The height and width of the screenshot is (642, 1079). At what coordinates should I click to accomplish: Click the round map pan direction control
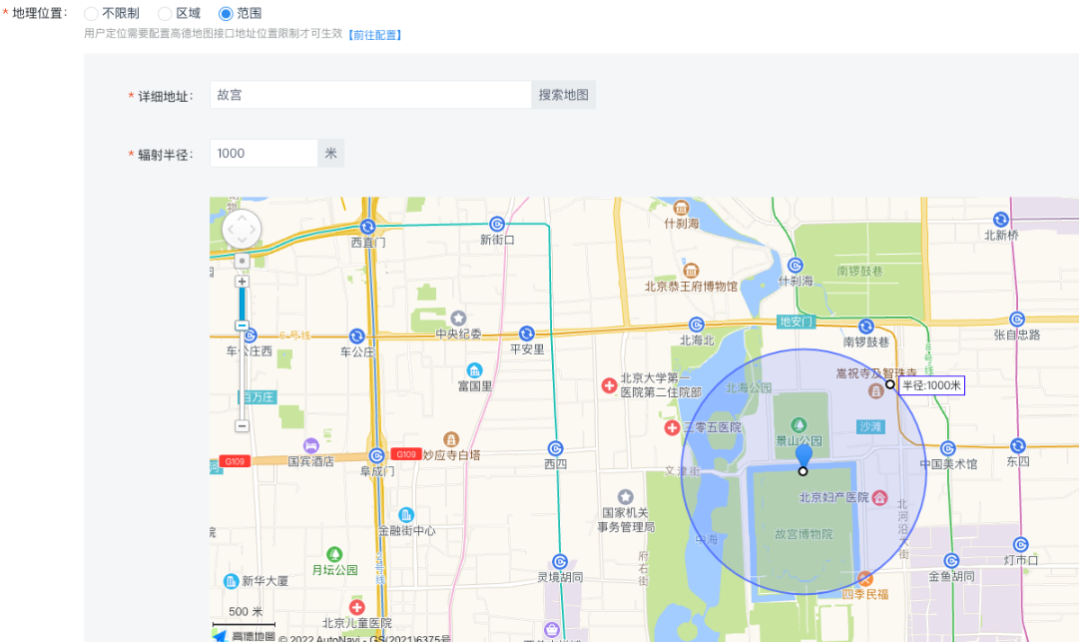tap(242, 230)
